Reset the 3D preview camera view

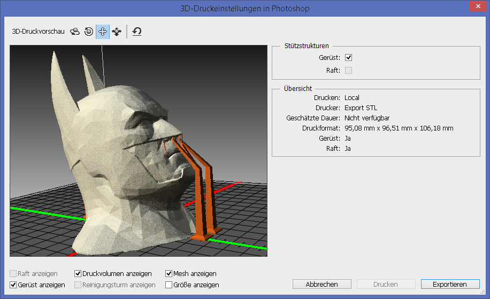pyautogui.click(x=137, y=32)
